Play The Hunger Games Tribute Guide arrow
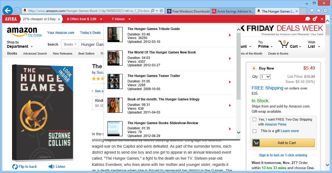 tap(230, 35)
